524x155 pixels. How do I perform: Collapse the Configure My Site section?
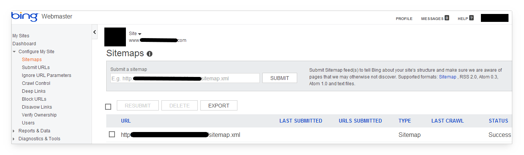point(14,52)
